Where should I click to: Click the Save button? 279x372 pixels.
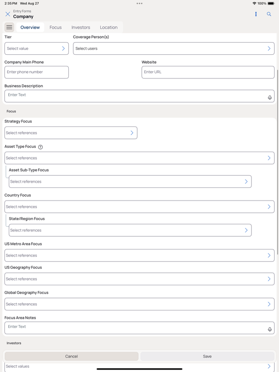[x=207, y=356]
